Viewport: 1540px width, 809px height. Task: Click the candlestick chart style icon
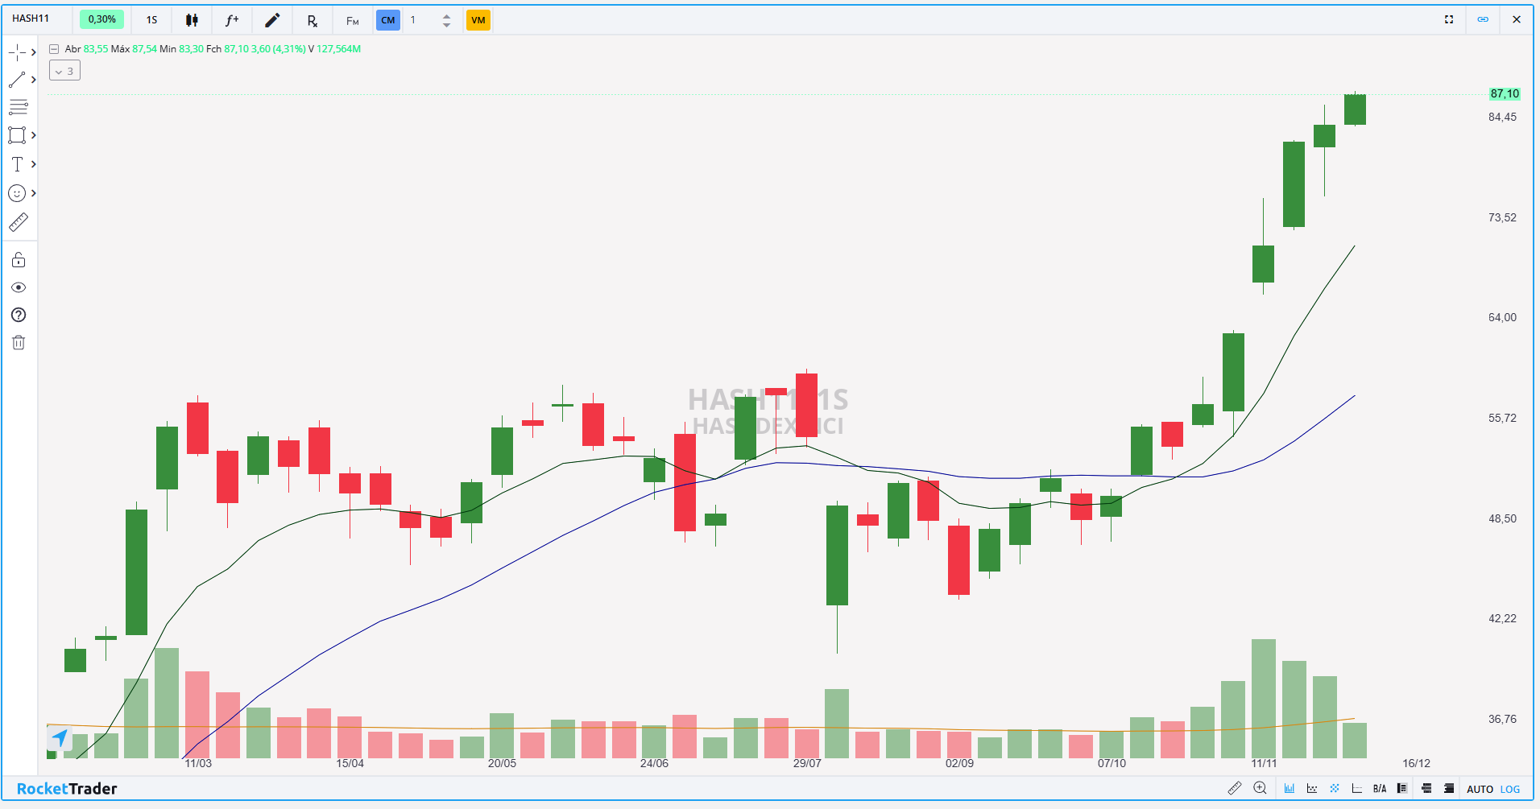tap(192, 20)
